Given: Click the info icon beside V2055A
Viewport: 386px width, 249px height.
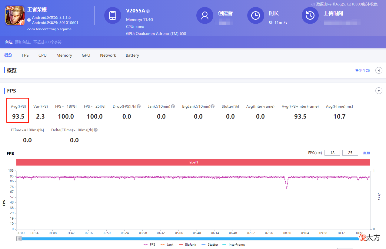Looking at the screenshot, I should pos(148,11).
